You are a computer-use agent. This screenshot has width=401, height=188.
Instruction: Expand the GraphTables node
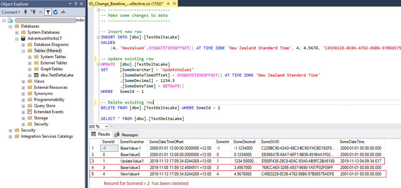click(30, 69)
